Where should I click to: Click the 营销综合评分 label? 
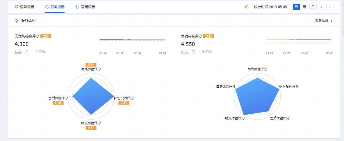[x=191, y=36]
